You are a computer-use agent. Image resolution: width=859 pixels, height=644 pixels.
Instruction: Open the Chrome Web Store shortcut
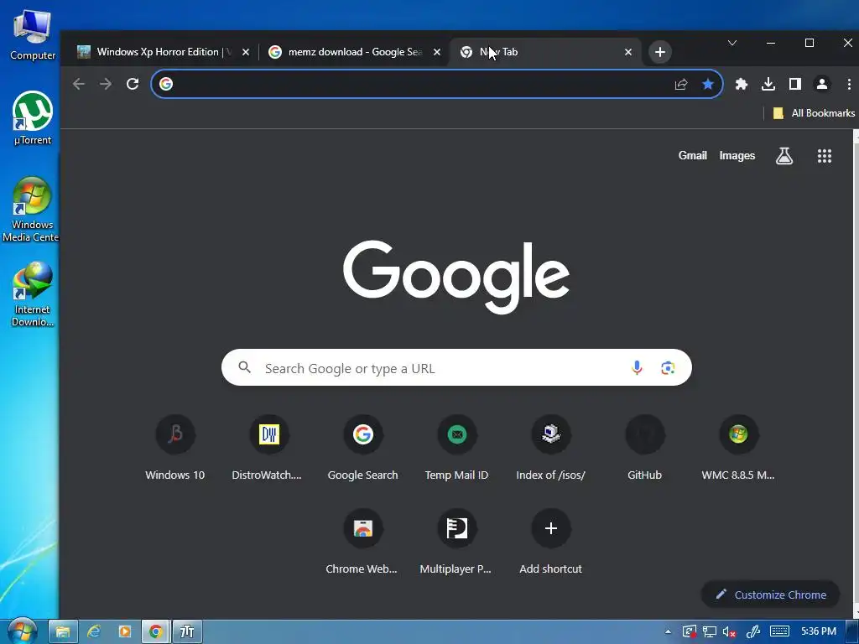(x=362, y=543)
